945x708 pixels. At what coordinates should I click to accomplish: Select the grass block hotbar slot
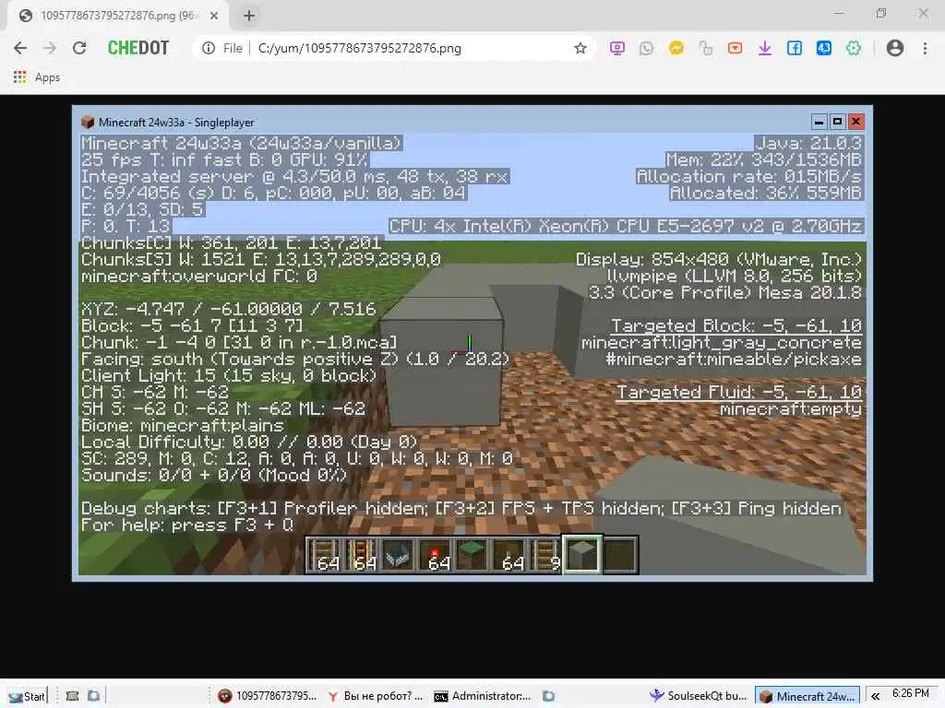(x=472, y=555)
